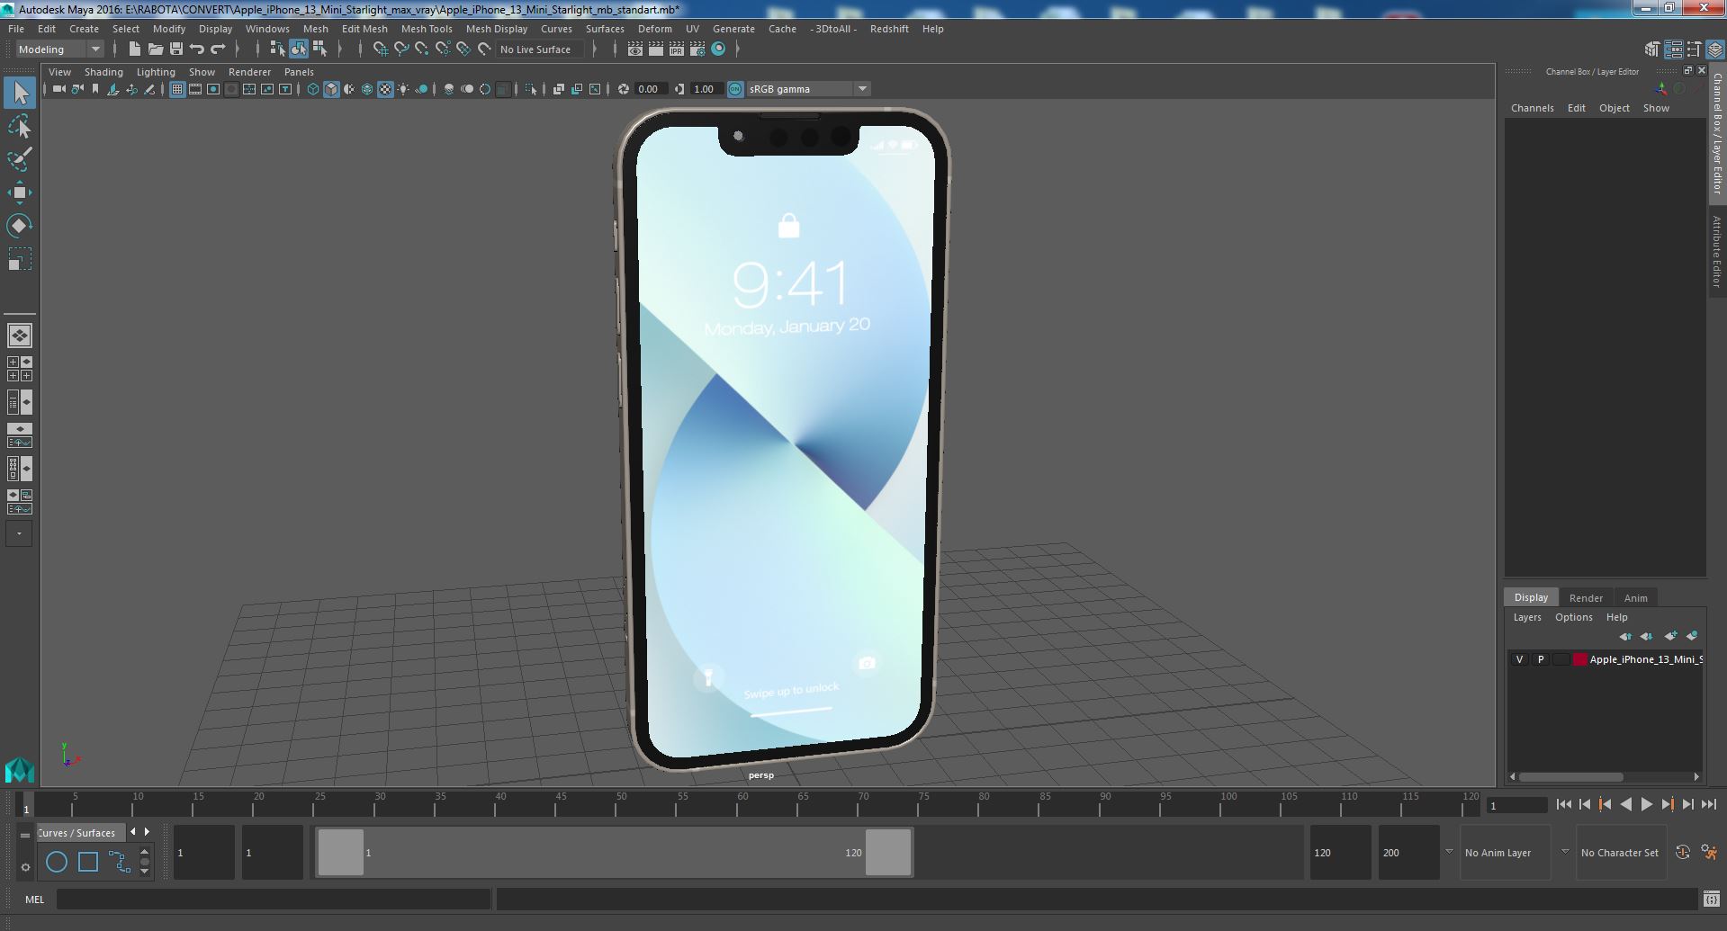
Task: Toggle textured display in viewport
Action: pos(385,89)
